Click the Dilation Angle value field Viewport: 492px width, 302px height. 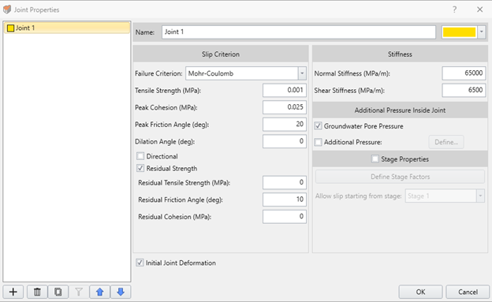285,141
